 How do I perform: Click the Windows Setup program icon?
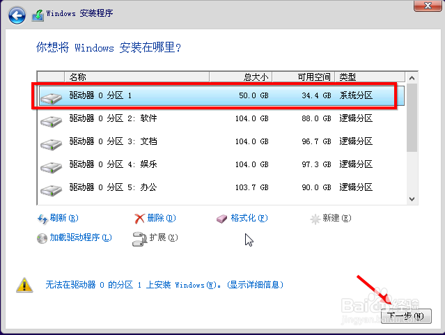(38, 15)
